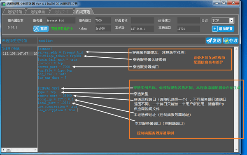Click the remote_port = 35500 line
Viewport: 247px width, 155px height.
click(55, 96)
